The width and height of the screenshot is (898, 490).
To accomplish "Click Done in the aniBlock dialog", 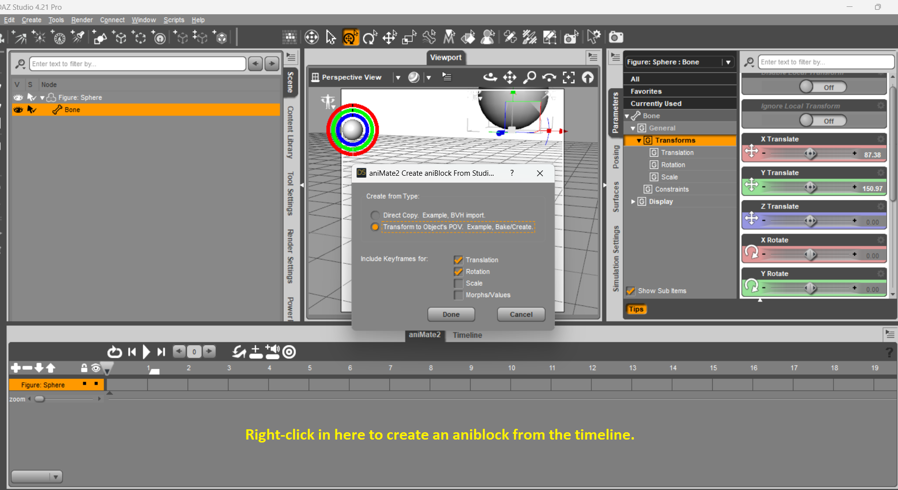I will 451,314.
